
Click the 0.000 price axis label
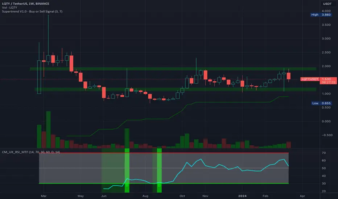(x=326, y=121)
